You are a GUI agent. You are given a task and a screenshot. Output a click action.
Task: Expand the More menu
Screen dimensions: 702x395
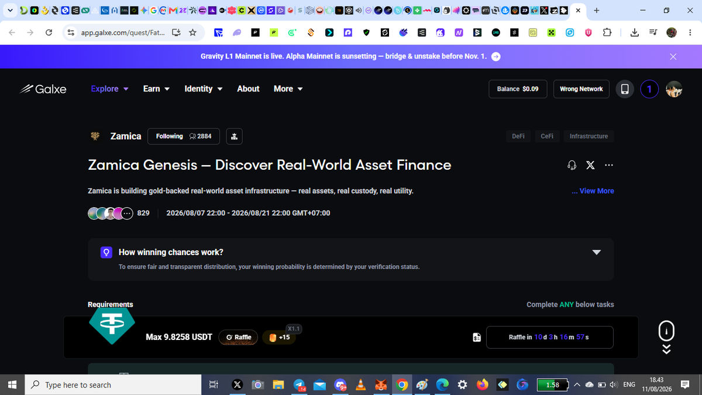pos(288,89)
